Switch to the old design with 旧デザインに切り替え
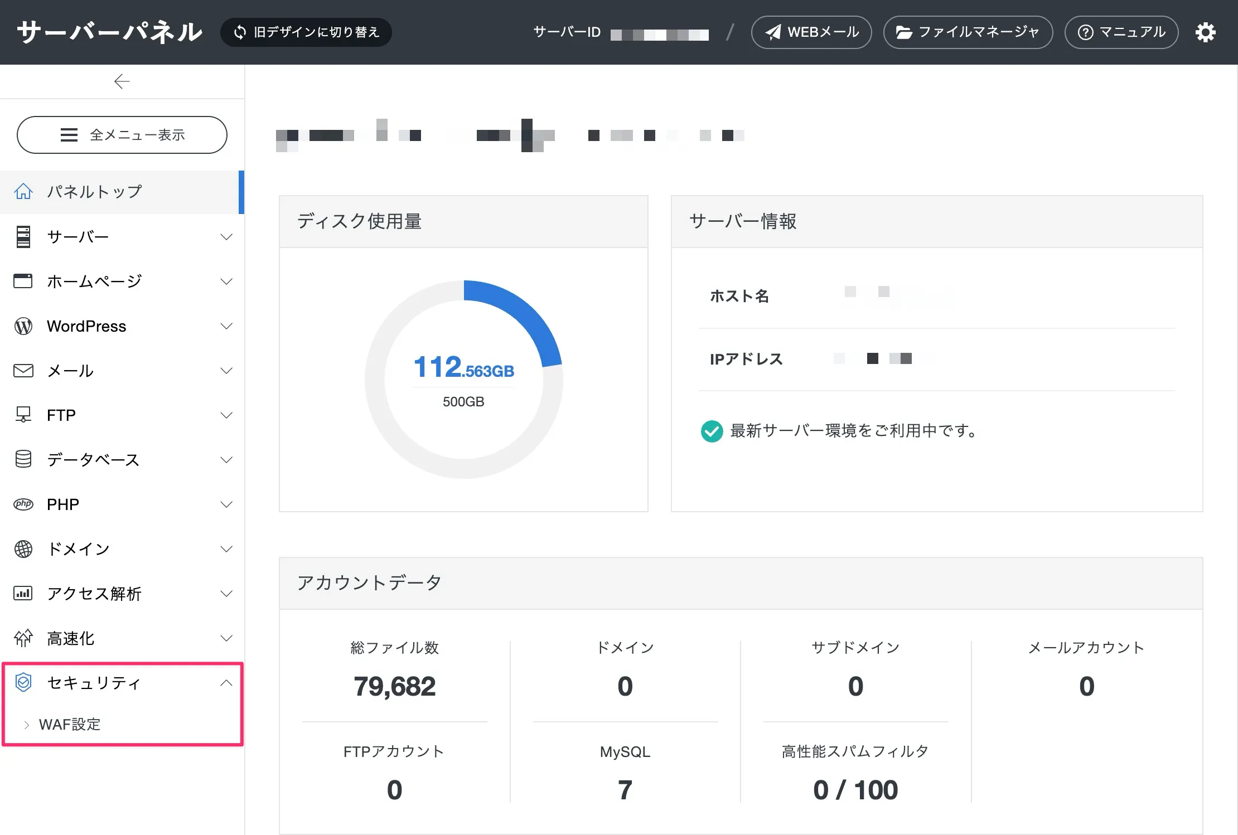This screenshot has height=835, width=1238. pos(306,32)
